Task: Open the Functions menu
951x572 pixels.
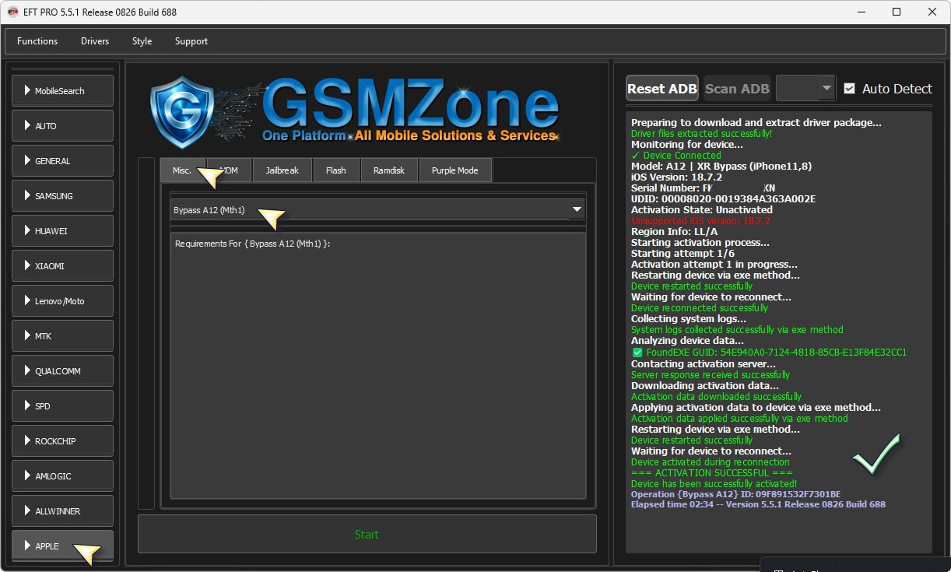Action: (37, 41)
